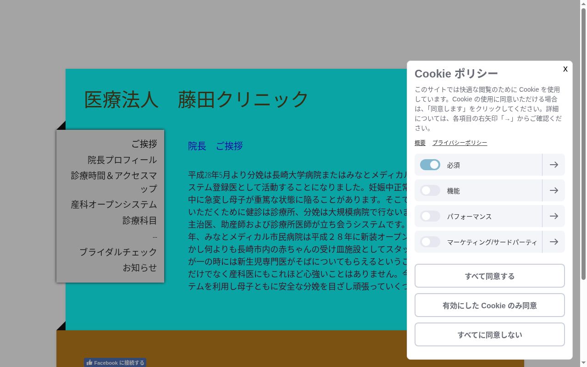Toggle the 必須 cookie switch
The image size is (587, 367).
coord(430,165)
